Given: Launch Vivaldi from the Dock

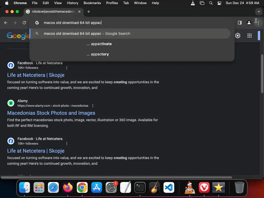Looking at the screenshot, I should [204, 187].
